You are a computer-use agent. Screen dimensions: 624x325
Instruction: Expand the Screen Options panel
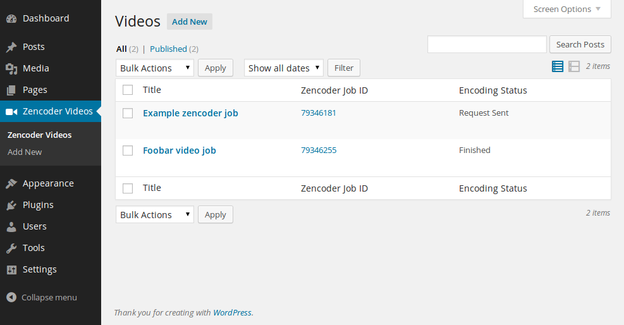566,9
